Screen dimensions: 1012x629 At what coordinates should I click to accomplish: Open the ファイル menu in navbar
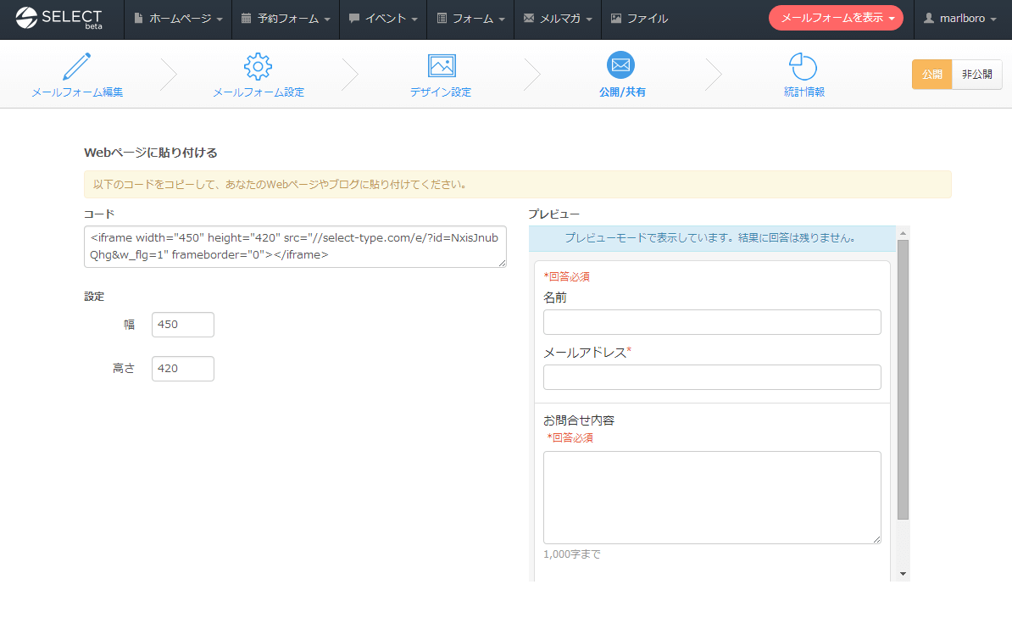point(640,19)
